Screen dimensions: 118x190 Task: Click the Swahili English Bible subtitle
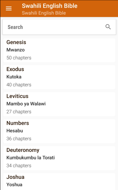[x=44, y=13]
